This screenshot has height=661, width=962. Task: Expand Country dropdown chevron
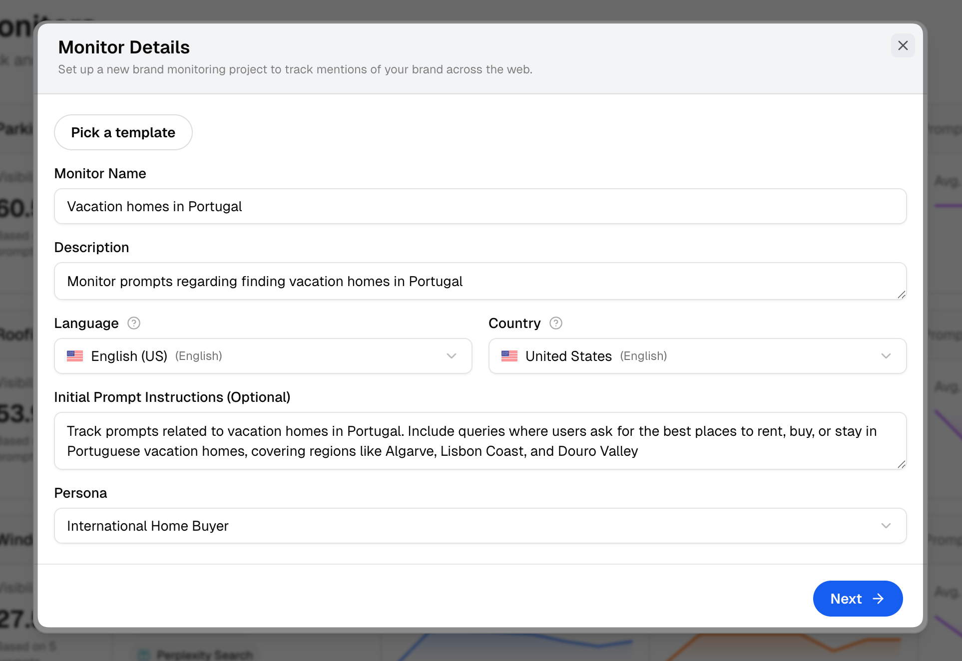[x=886, y=356]
